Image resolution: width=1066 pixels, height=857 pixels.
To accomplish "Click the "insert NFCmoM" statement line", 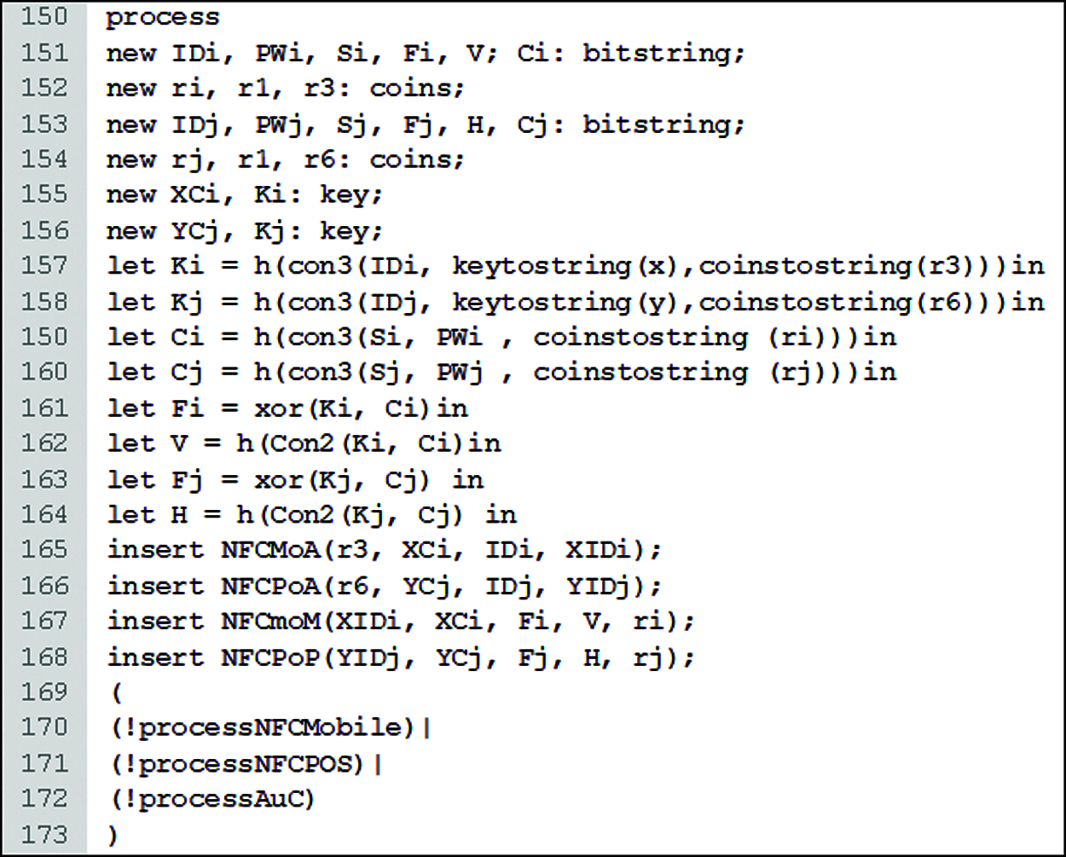I will pos(401,621).
